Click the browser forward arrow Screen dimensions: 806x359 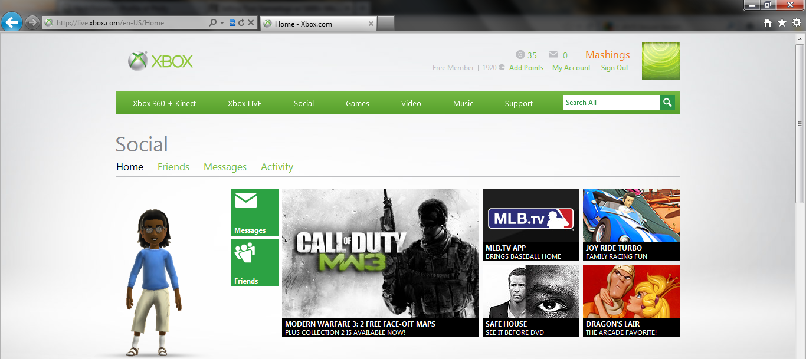click(32, 22)
